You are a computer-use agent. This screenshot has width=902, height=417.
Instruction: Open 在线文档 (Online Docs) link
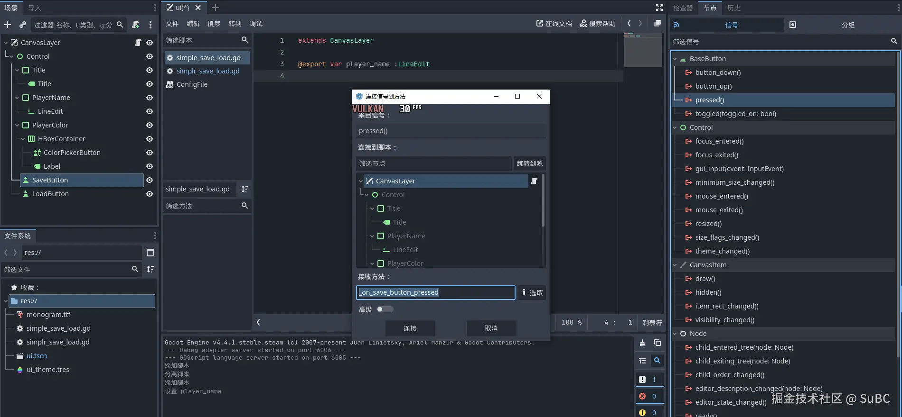[x=554, y=24]
